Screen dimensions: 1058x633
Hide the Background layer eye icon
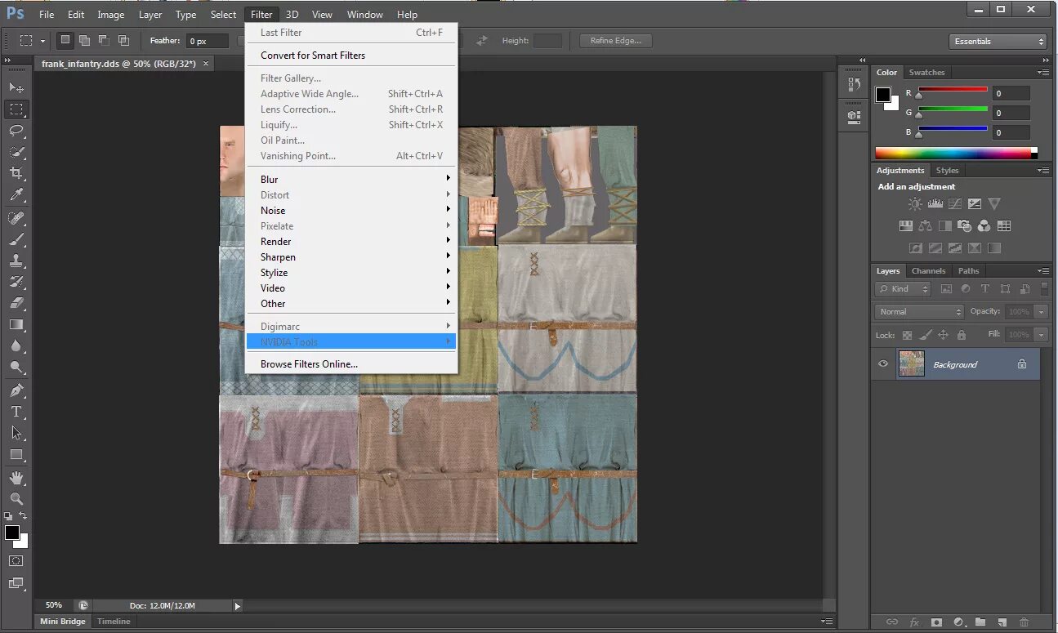[882, 364]
